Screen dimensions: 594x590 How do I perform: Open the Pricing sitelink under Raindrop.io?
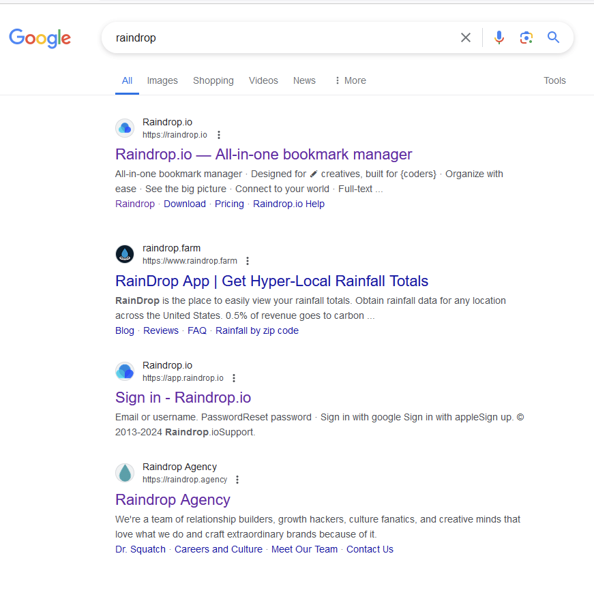click(229, 204)
